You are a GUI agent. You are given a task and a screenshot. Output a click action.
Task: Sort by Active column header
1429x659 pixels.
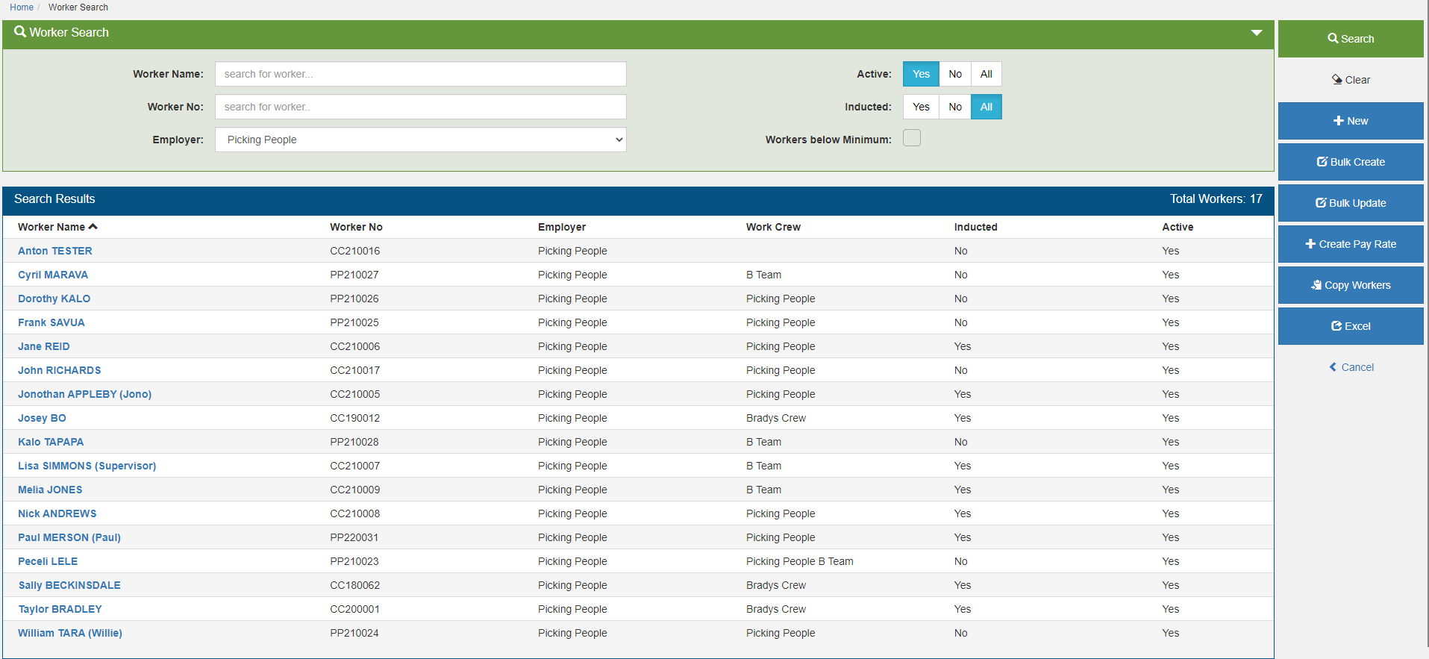tap(1178, 227)
